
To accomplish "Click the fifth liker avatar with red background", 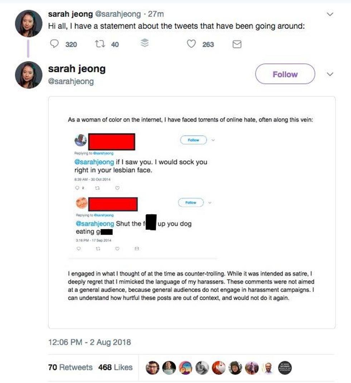I will [218, 368].
